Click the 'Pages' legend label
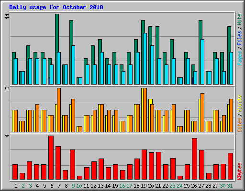The height and width of the screenshot is (191, 245). pyautogui.click(x=240, y=58)
